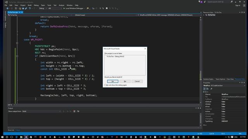Click the Navigate Backward toolbar icon
The height and width of the screenshot is (139, 248).
pyautogui.click(x=7, y=8)
